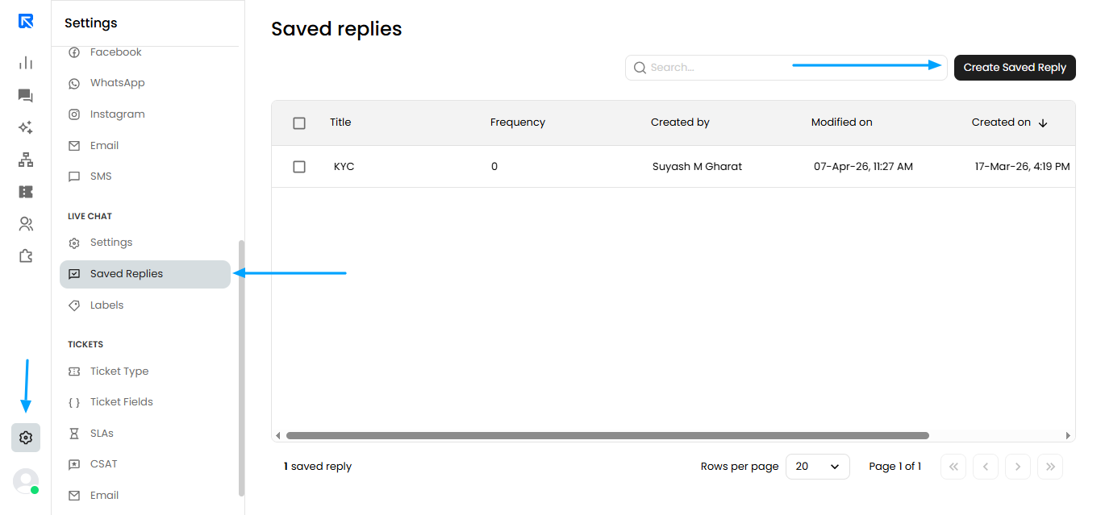Focus the saved replies search field
The width and height of the screenshot is (1101, 515).
pyautogui.click(x=786, y=68)
